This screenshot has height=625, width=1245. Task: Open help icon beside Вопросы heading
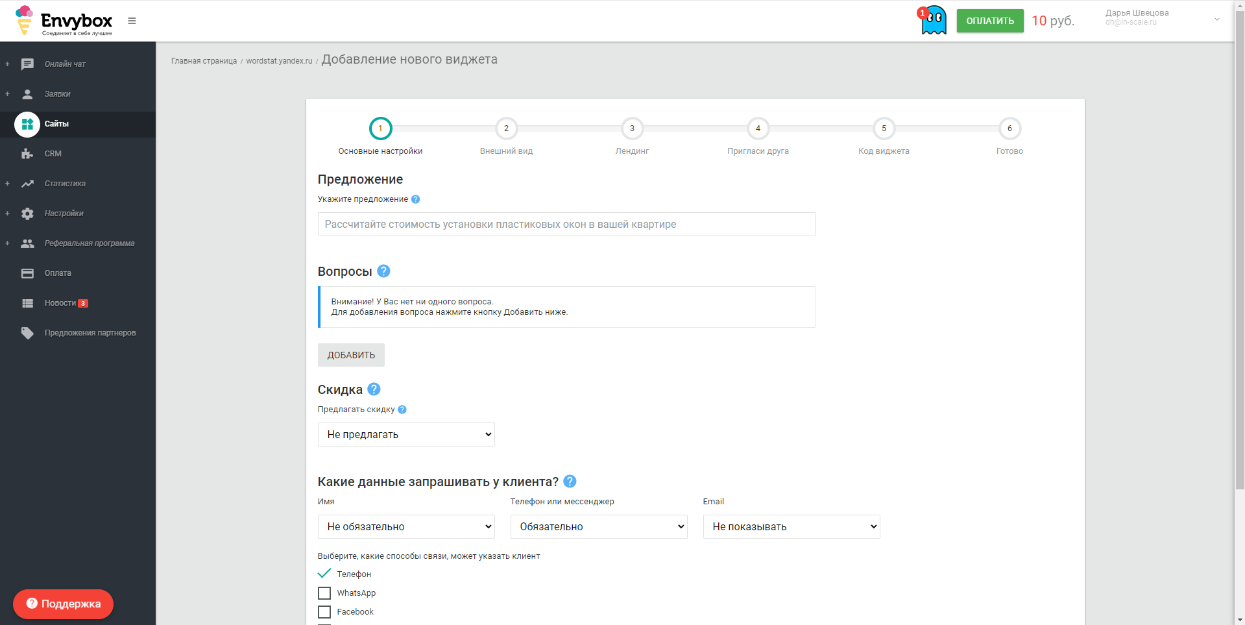383,271
